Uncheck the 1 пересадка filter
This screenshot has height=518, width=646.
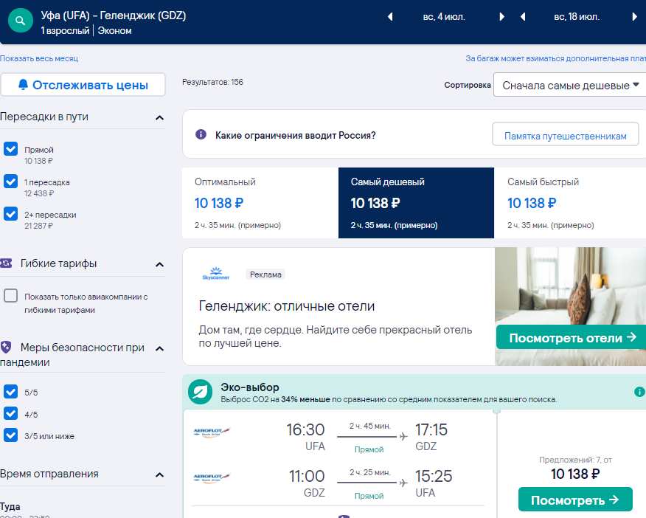tap(11, 182)
